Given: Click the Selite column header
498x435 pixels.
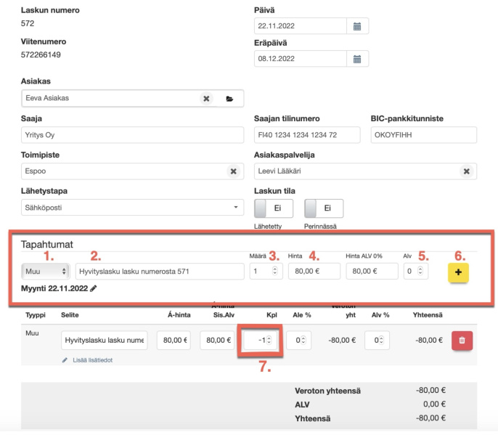Looking at the screenshot, I should pyautogui.click(x=70, y=315).
